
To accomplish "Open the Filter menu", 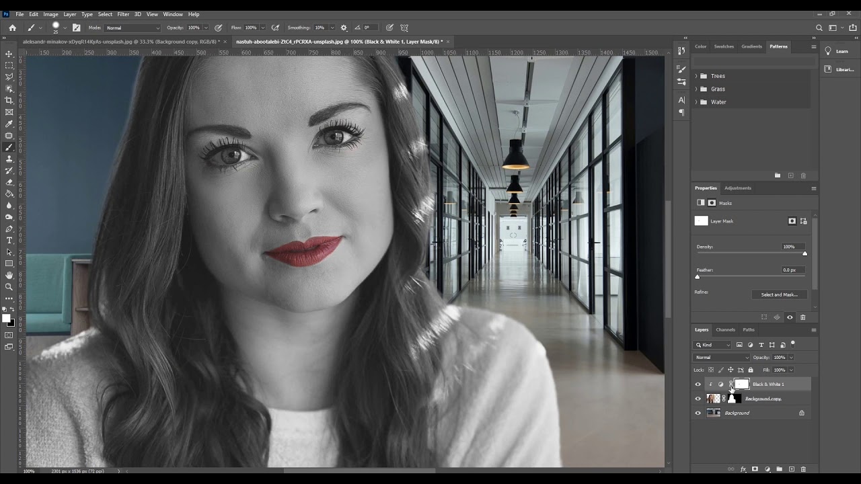I will pos(123,14).
